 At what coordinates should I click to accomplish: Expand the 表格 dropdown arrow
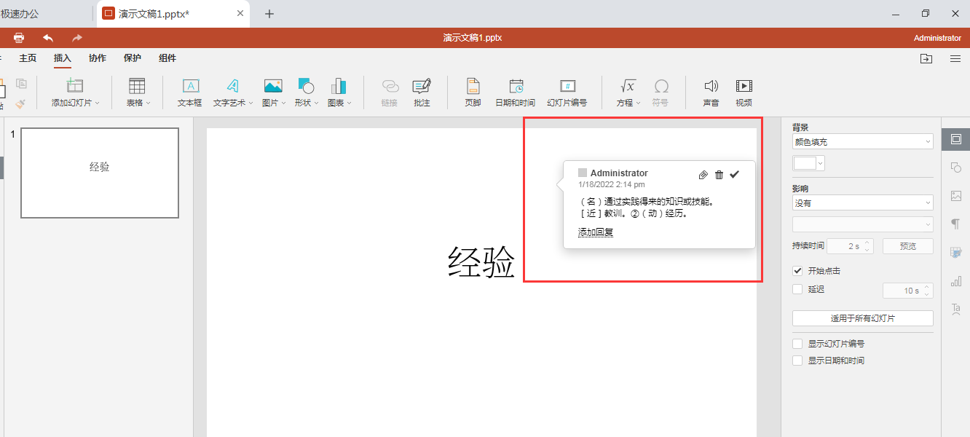148,103
